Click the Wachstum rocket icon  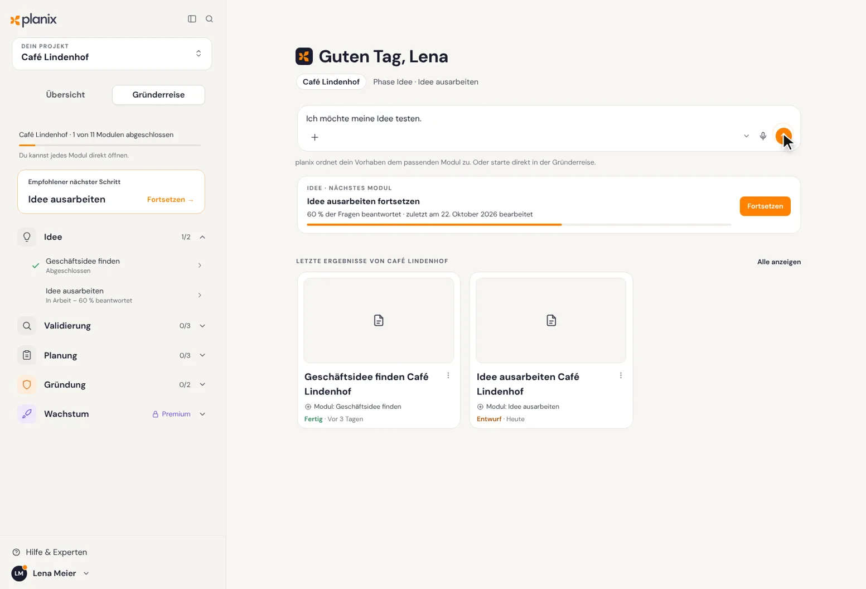(27, 414)
